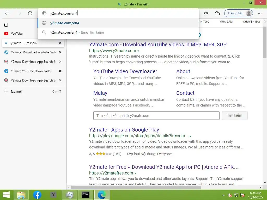Click Tìm kiếm button beside site search
Image resolution: width=267 pixels, height=200 pixels.
point(235,115)
